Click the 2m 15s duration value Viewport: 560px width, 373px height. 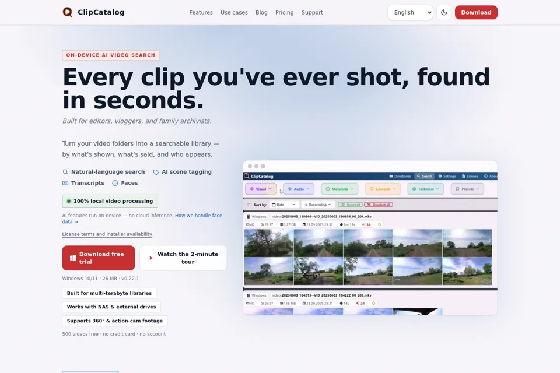pos(348,224)
